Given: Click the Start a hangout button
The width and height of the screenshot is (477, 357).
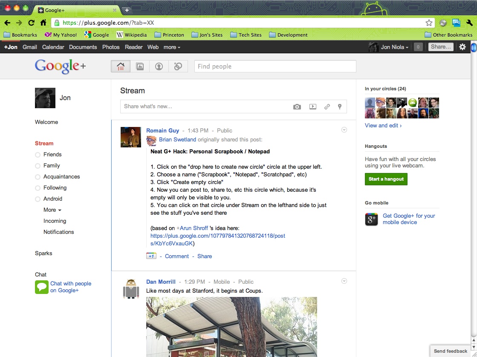Looking at the screenshot, I should (386, 179).
